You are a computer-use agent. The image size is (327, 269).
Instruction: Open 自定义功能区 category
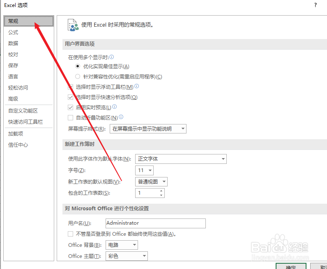pyautogui.click(x=29, y=111)
